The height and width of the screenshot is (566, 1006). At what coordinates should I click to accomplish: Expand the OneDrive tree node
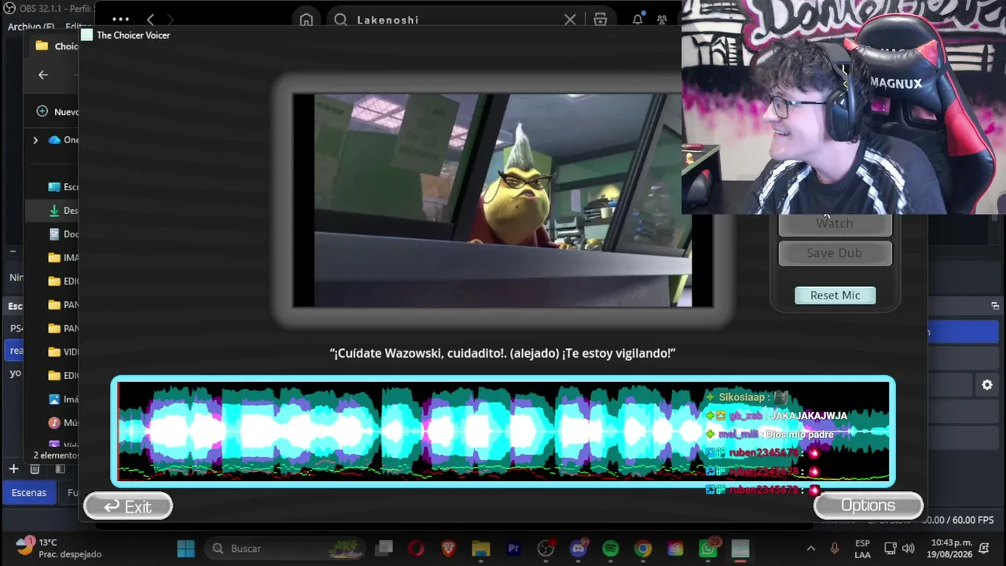point(35,140)
